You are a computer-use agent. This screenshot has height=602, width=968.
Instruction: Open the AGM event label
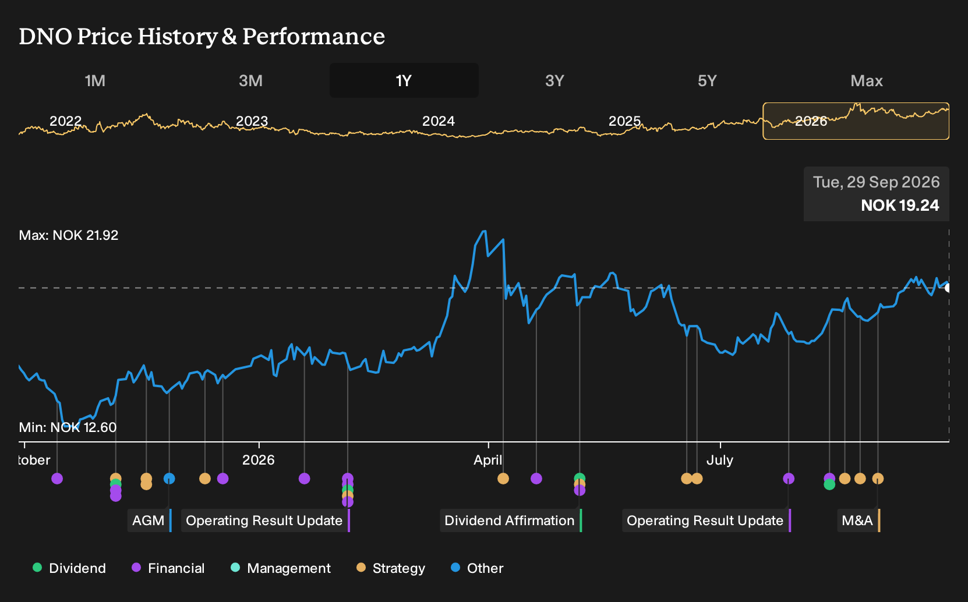150,520
